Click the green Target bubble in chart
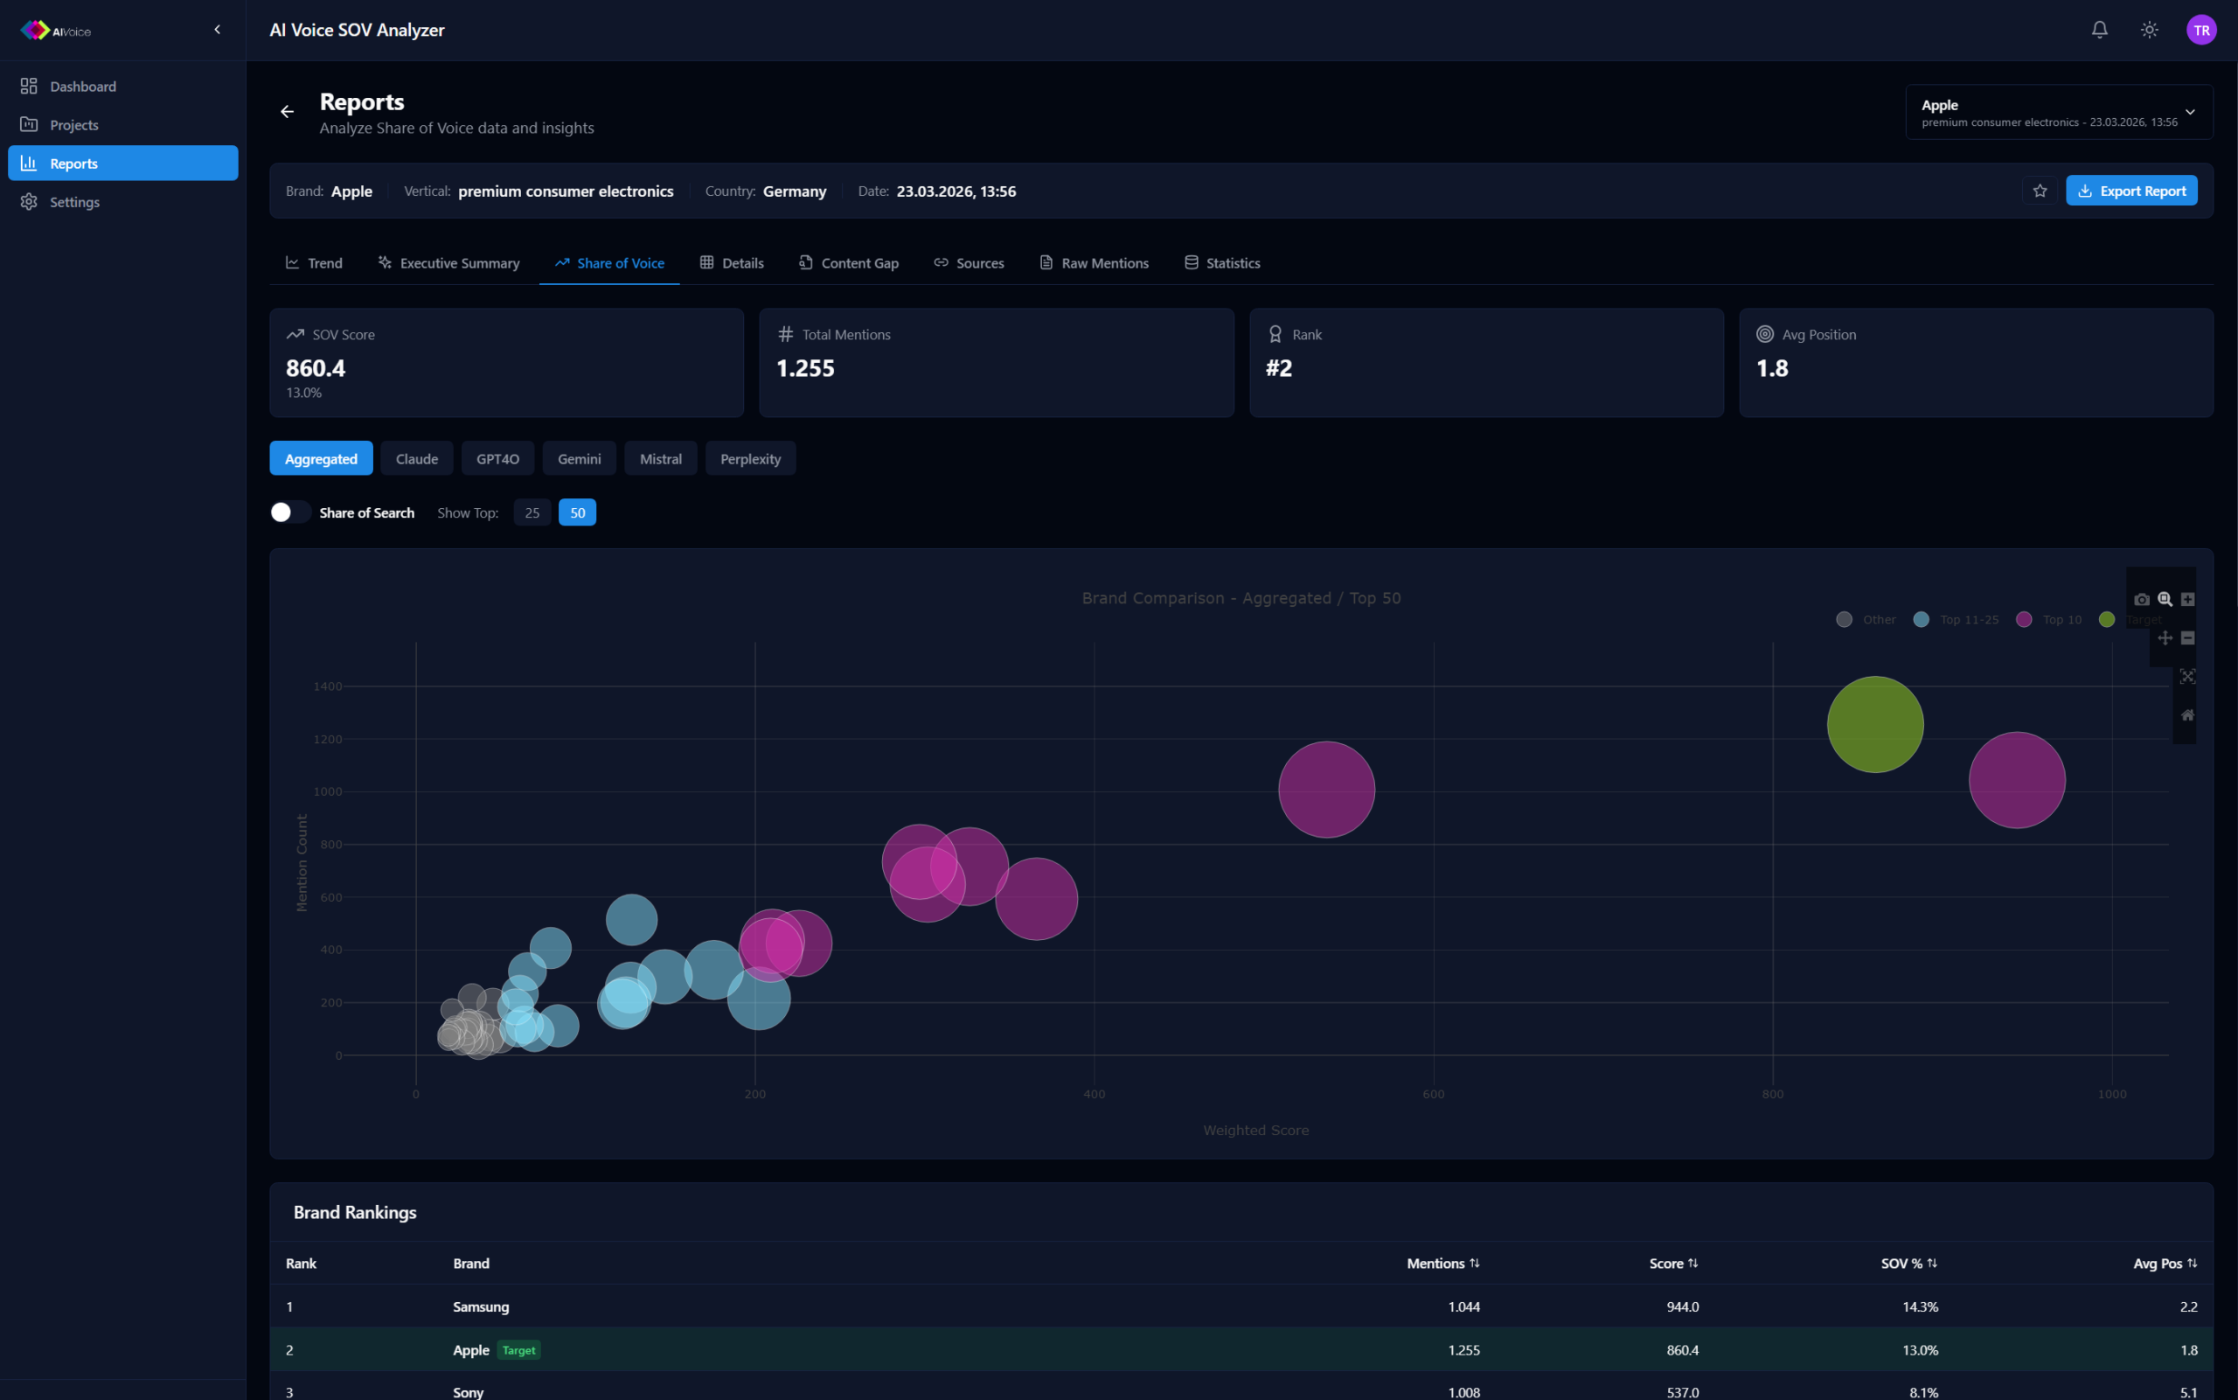 click(x=1874, y=724)
